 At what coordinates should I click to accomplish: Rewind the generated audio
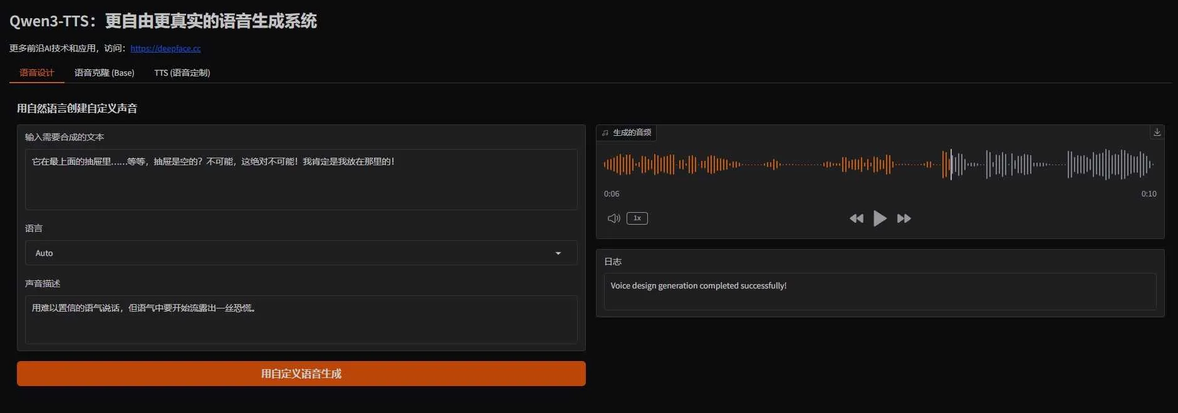(857, 218)
